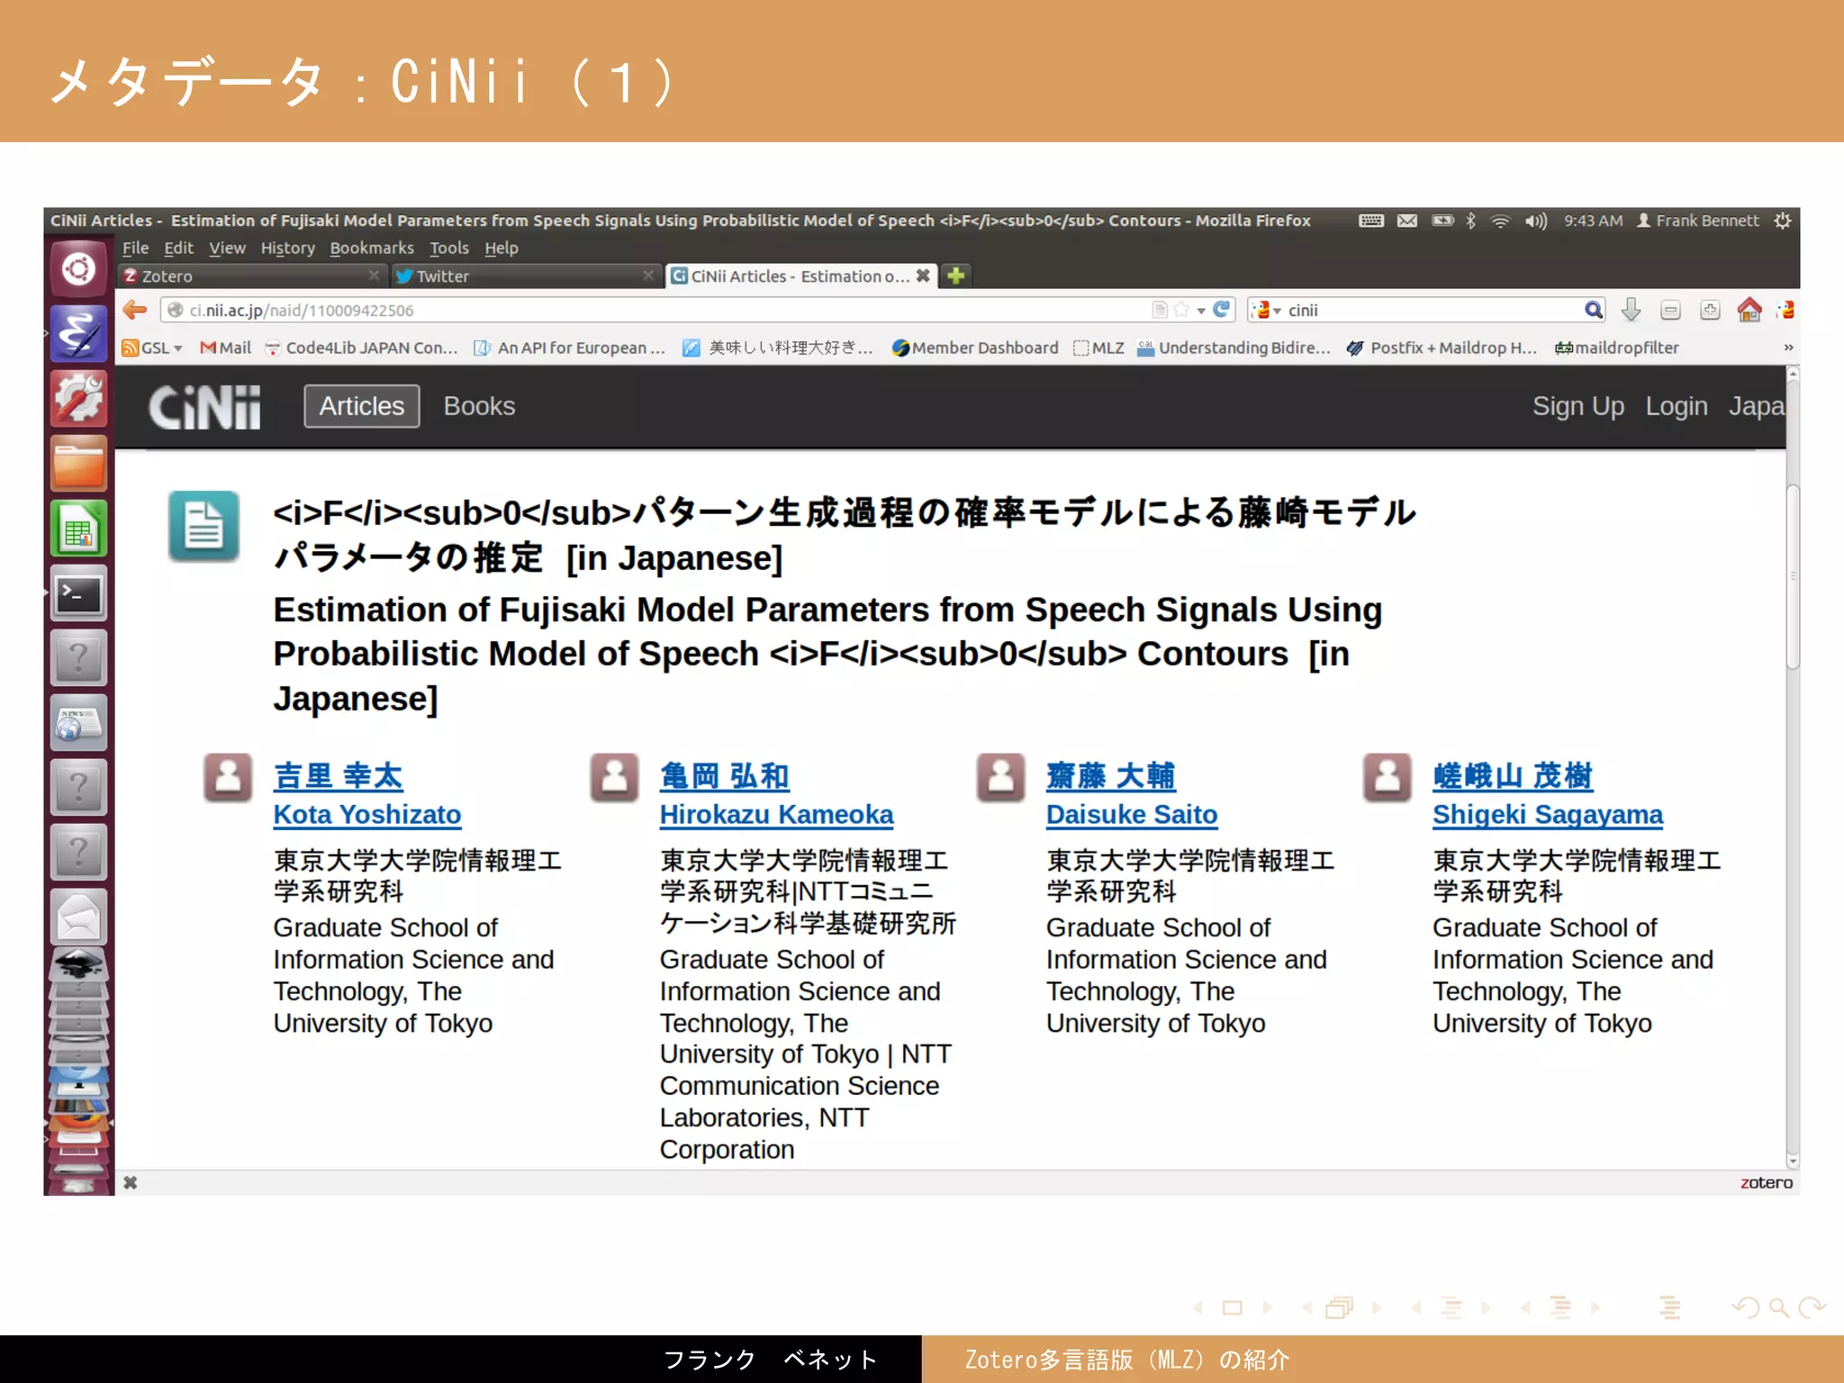
Task: Open Kota Yoshizato author link
Action: coord(367,814)
